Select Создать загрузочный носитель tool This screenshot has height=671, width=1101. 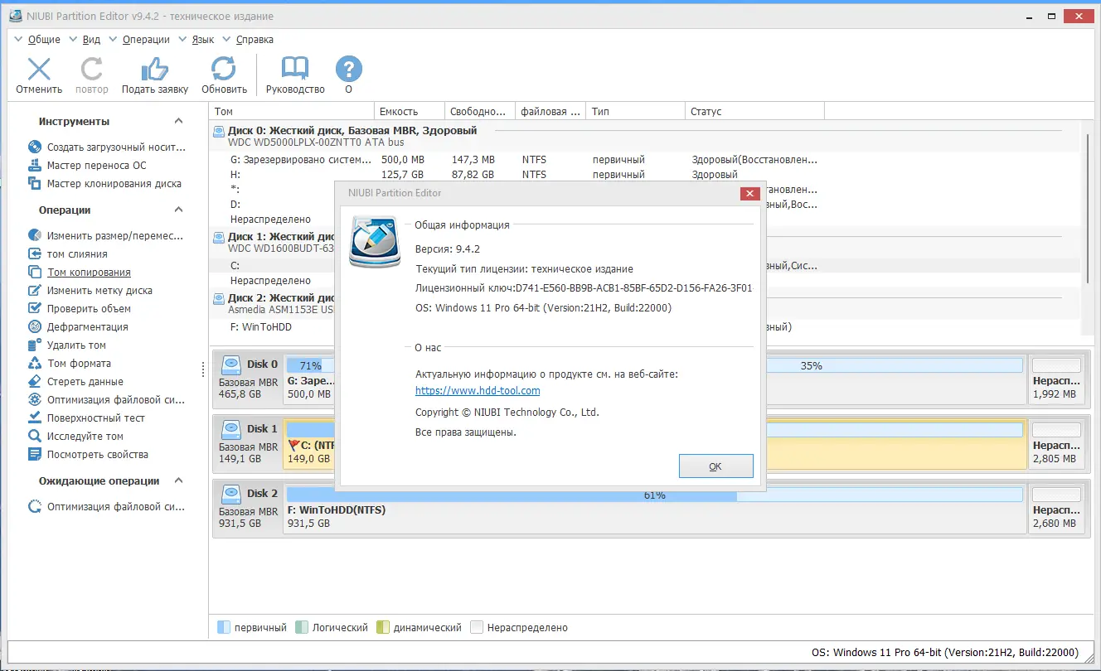[107, 147]
